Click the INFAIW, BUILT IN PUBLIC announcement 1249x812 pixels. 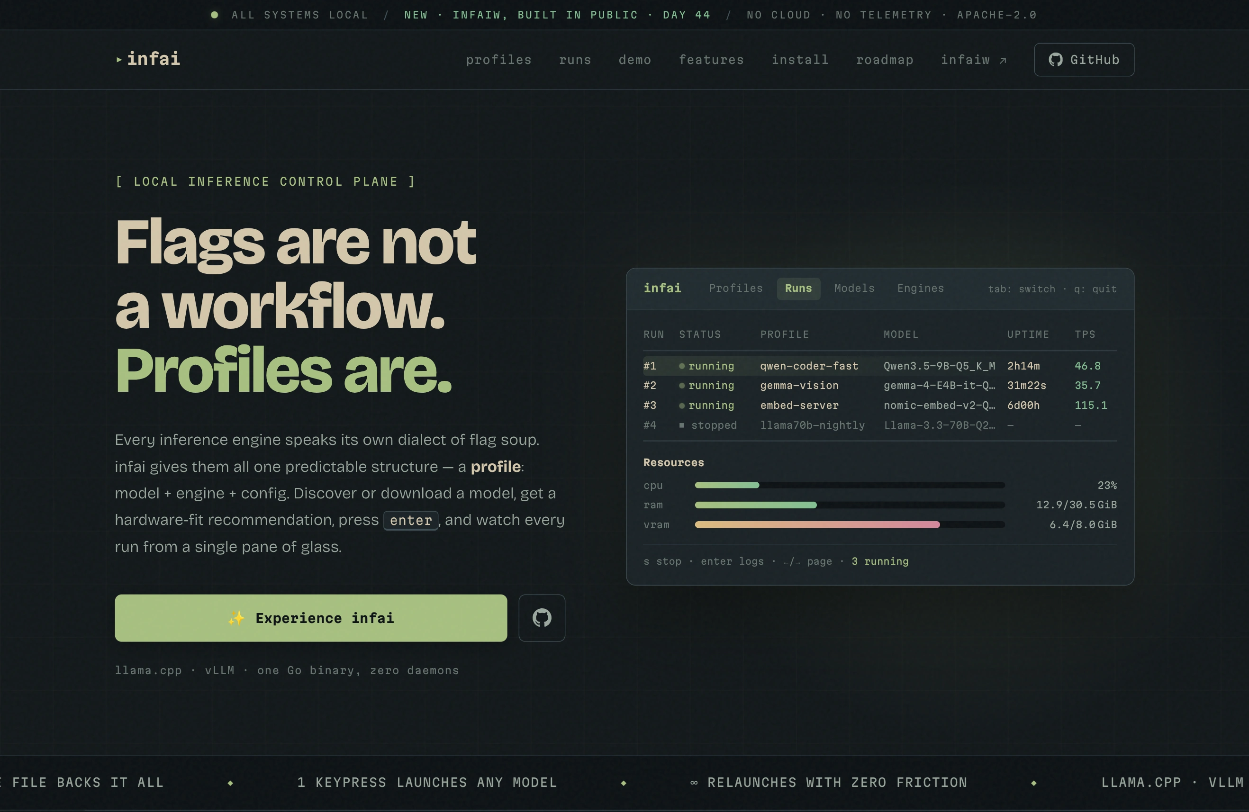(557, 15)
